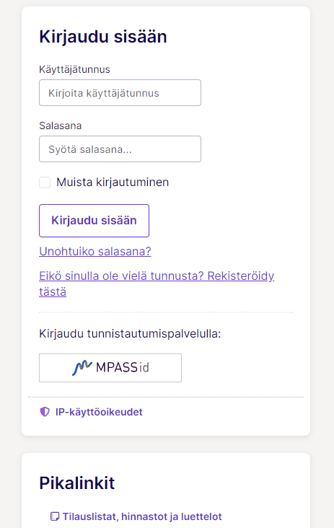Open the Unohtuiko salasana? link
The height and width of the screenshot is (528, 334).
[x=95, y=251]
